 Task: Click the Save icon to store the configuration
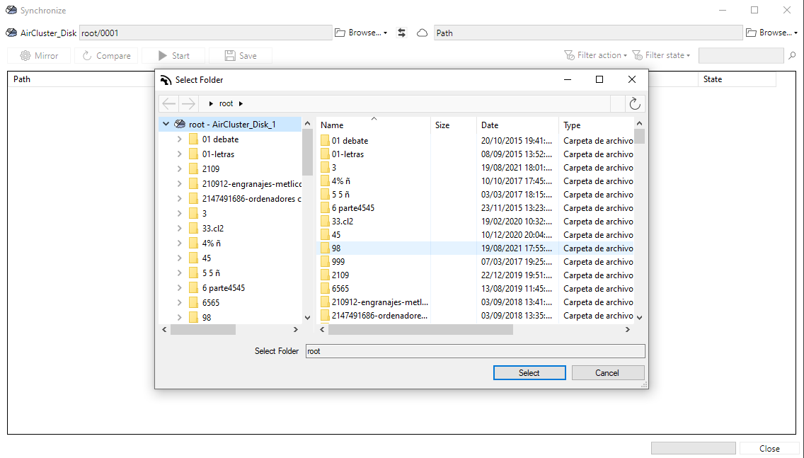(x=241, y=55)
